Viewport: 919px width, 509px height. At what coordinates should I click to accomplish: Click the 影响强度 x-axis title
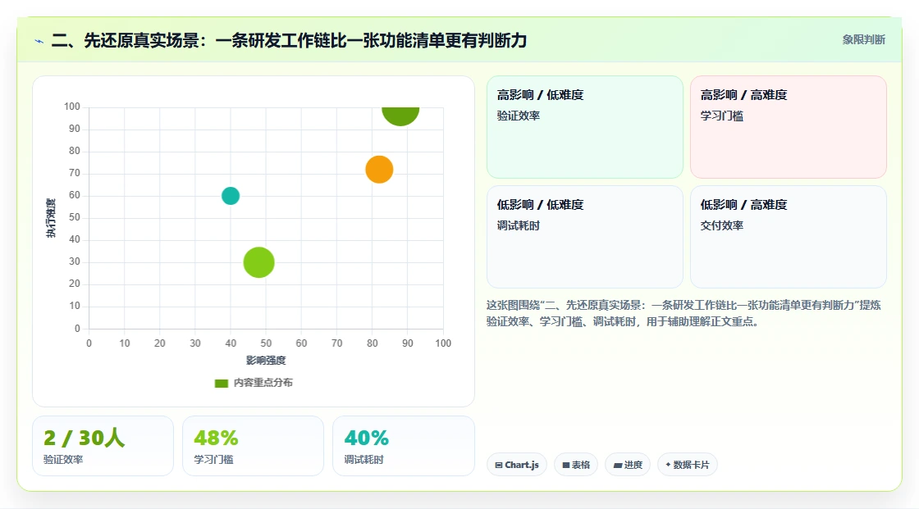pyautogui.click(x=266, y=360)
